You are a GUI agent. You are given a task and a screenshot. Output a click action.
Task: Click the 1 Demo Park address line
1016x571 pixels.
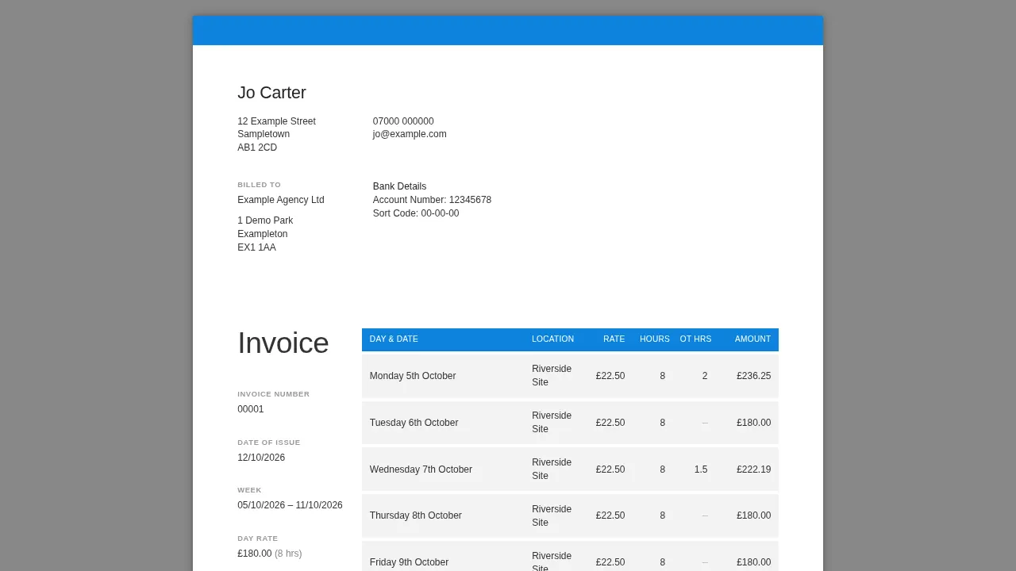click(x=265, y=220)
